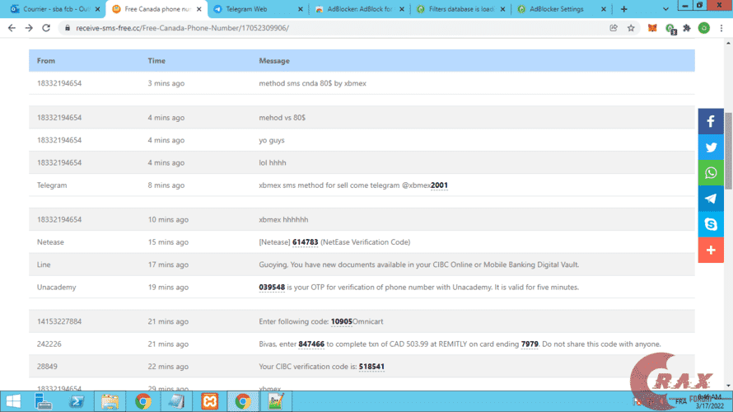The width and height of the screenshot is (733, 412).
Task: Open PowerShell from taskbar
Action: 77,401
